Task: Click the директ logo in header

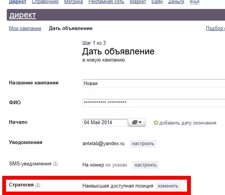Action: (x=22, y=15)
